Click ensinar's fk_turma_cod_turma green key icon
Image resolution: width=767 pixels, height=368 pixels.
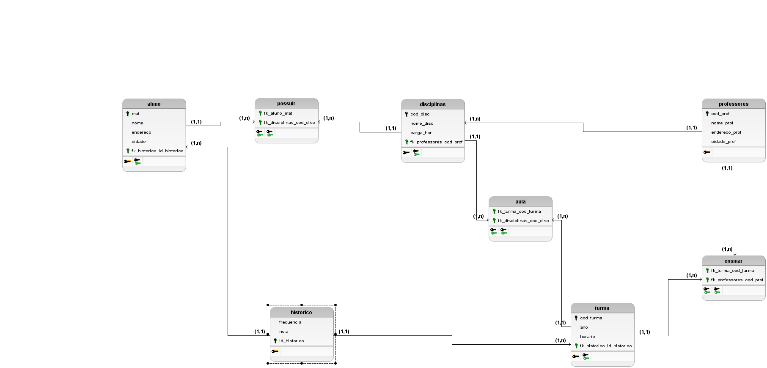point(707,271)
